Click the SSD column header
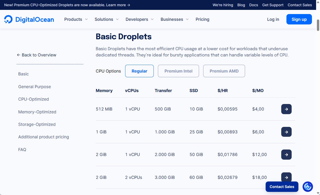Viewport: 320px width, 195px height. pyautogui.click(x=194, y=90)
